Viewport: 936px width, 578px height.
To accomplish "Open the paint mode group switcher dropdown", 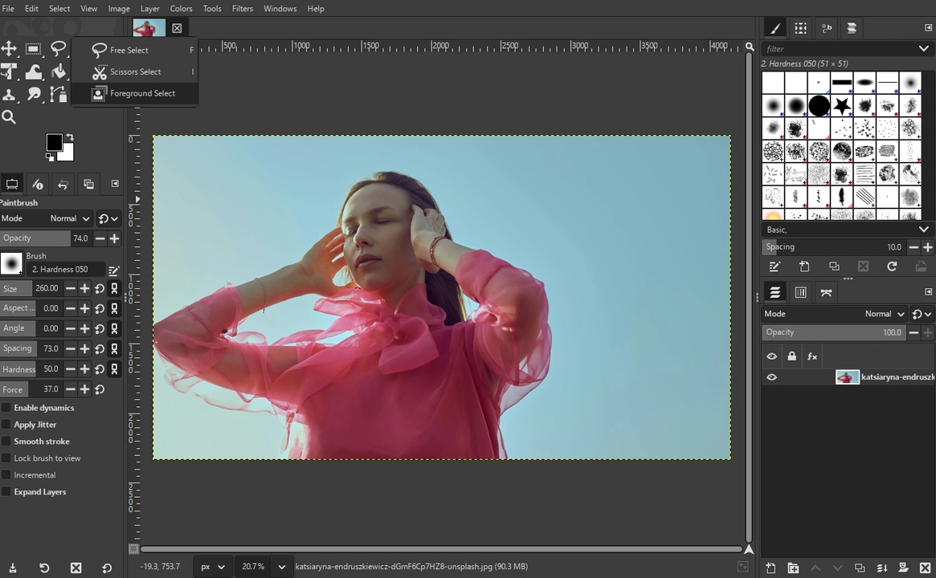I will point(108,218).
